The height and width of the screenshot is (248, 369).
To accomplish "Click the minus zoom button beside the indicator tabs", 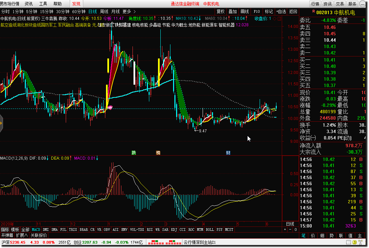I will pyautogui.click(x=290, y=230).
